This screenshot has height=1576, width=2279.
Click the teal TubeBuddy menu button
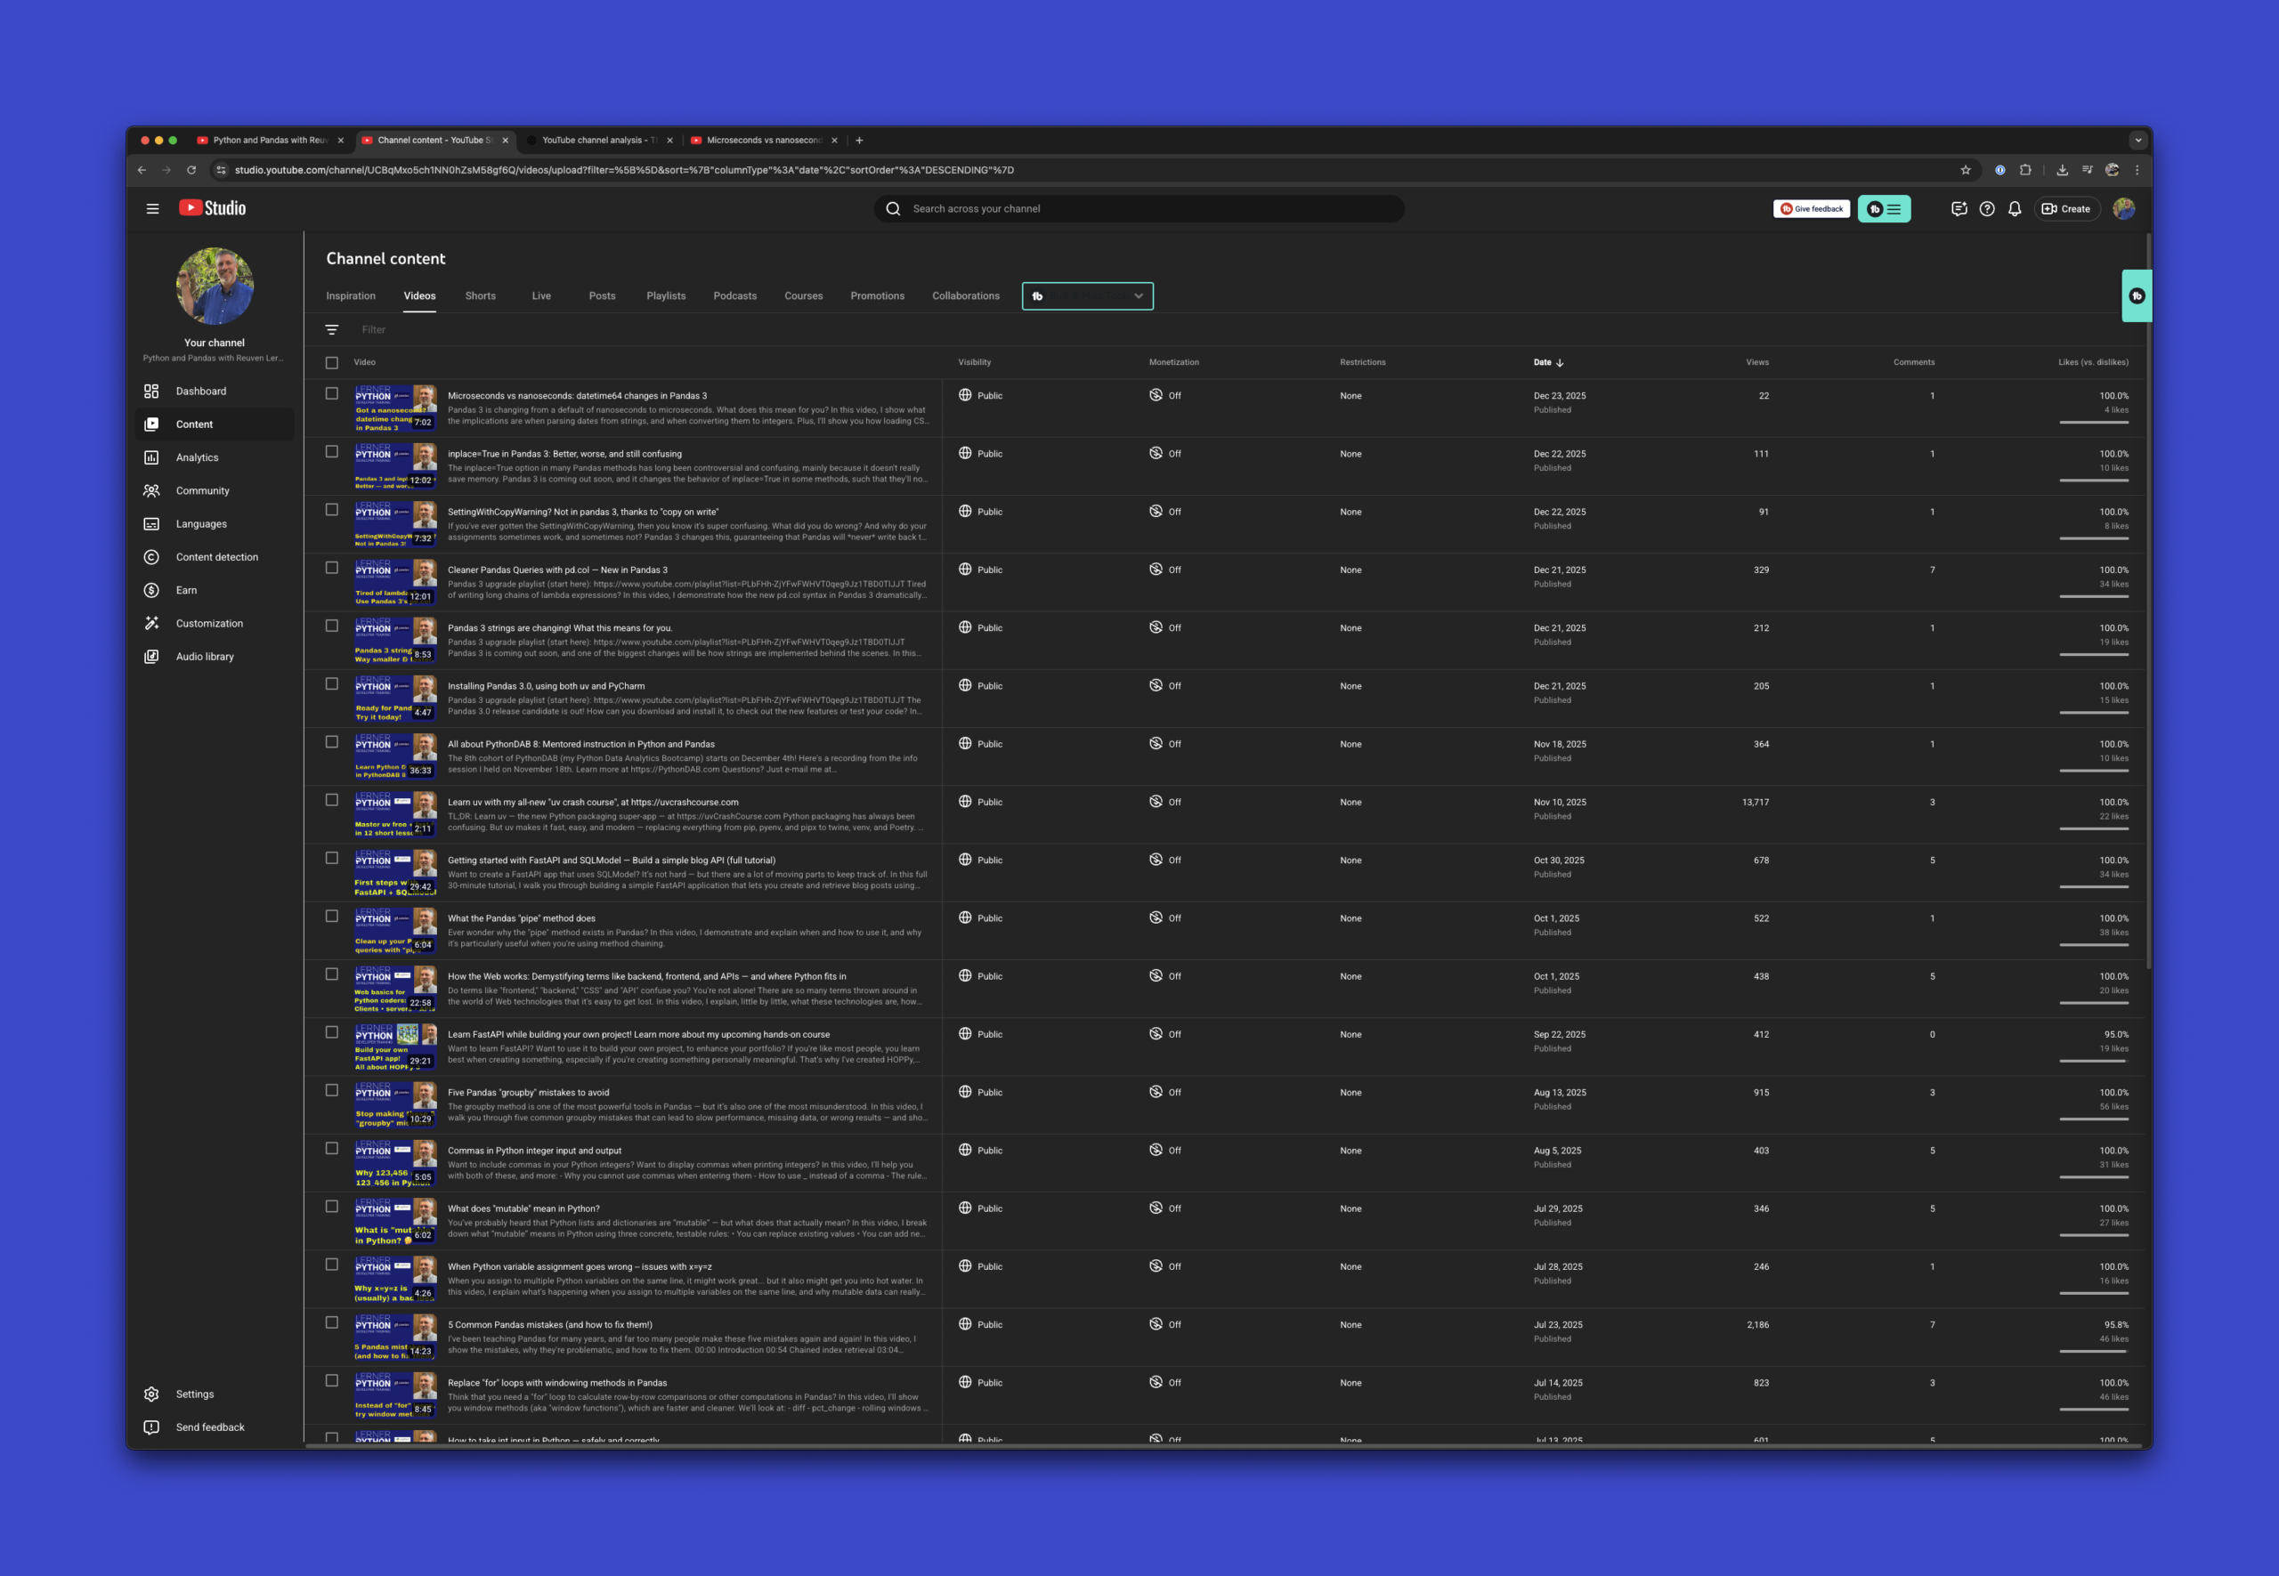1884,208
